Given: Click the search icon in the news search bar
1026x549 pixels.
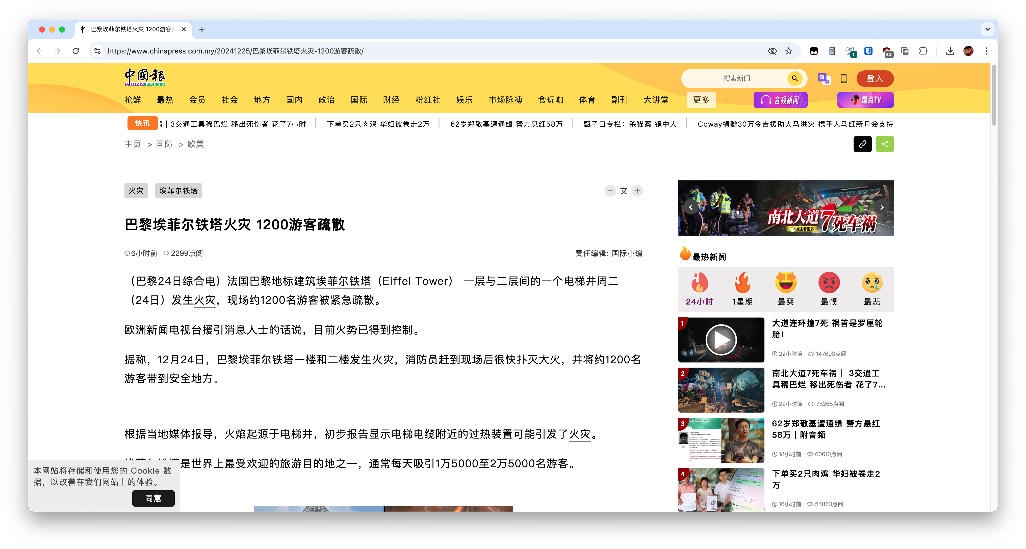Looking at the screenshot, I should pyautogui.click(x=795, y=78).
